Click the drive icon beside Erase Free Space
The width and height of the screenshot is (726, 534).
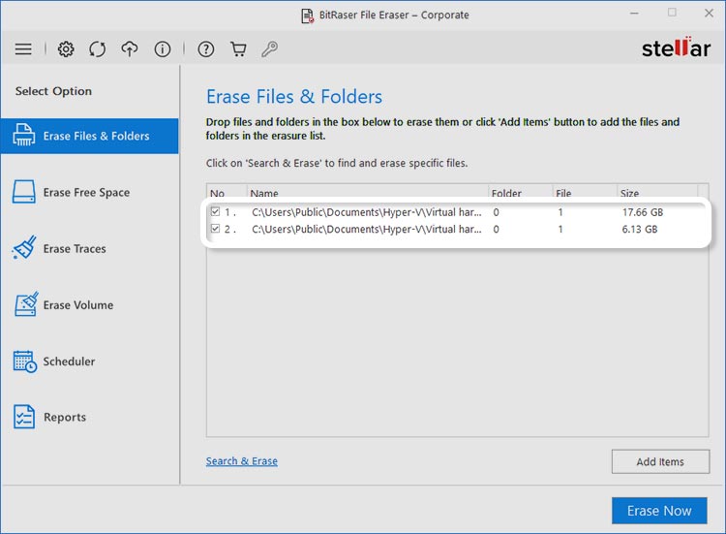pos(23,192)
